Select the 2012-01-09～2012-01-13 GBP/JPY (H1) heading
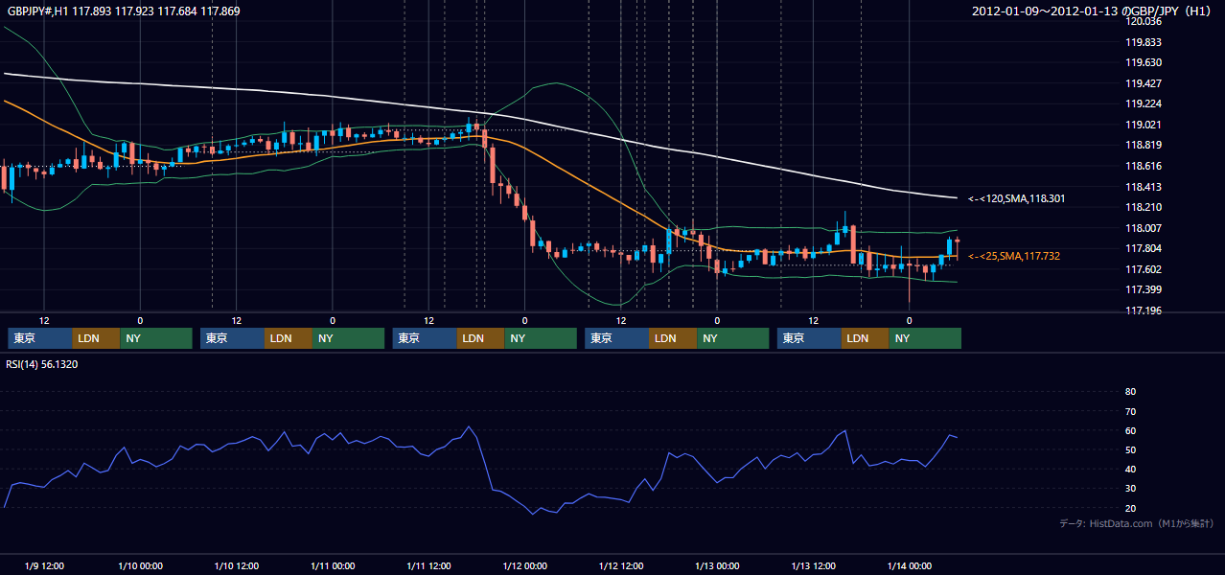 (x=1092, y=11)
